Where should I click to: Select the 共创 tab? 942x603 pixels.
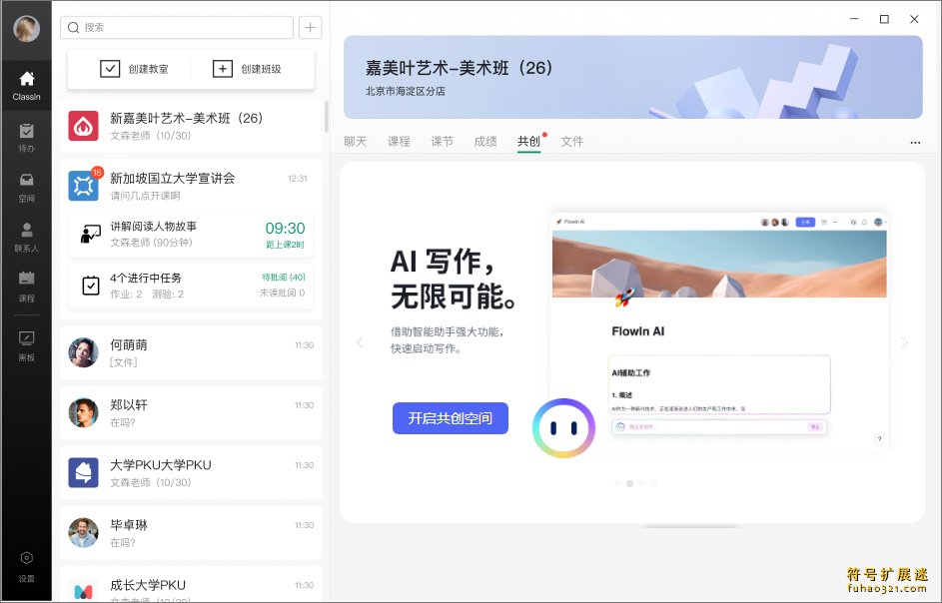(x=528, y=141)
